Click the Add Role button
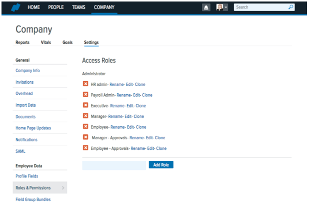Image resolution: width=309 pixels, height=208 pixels. pyautogui.click(x=161, y=165)
